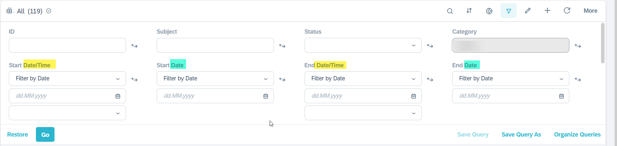617x146 pixels.
Task: Open the All (119) query selector
Action: click(29, 11)
